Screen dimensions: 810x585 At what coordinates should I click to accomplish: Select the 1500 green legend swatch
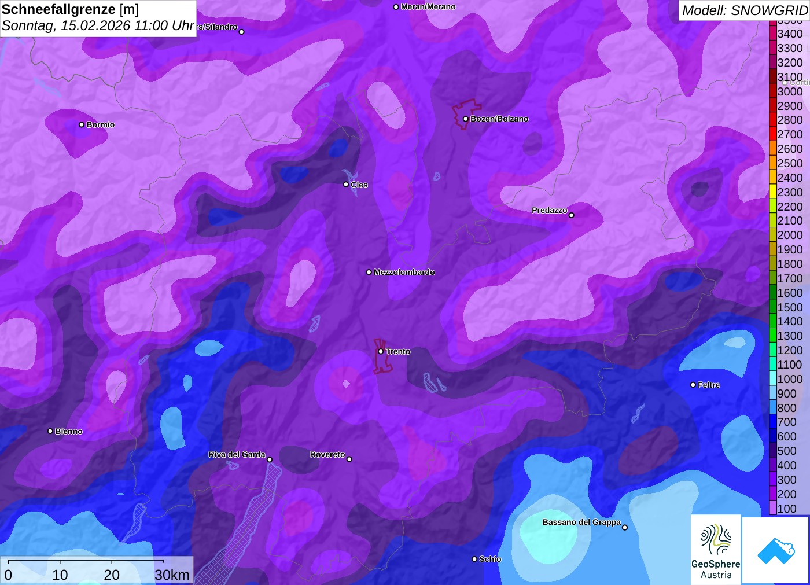(x=773, y=307)
